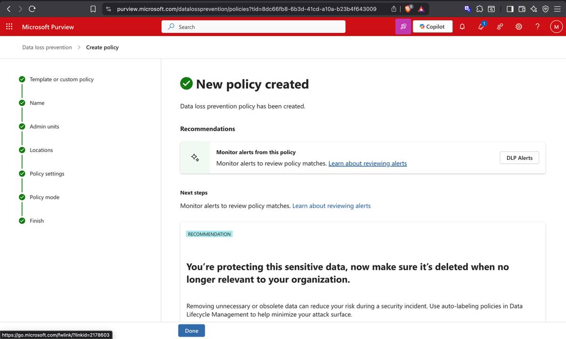Click the green checkmark beside New policy created

coord(186,83)
